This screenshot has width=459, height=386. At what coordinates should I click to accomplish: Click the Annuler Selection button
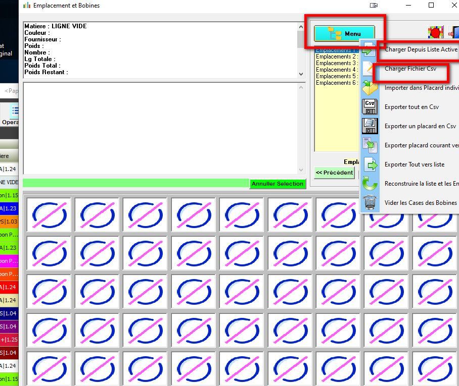(278, 184)
